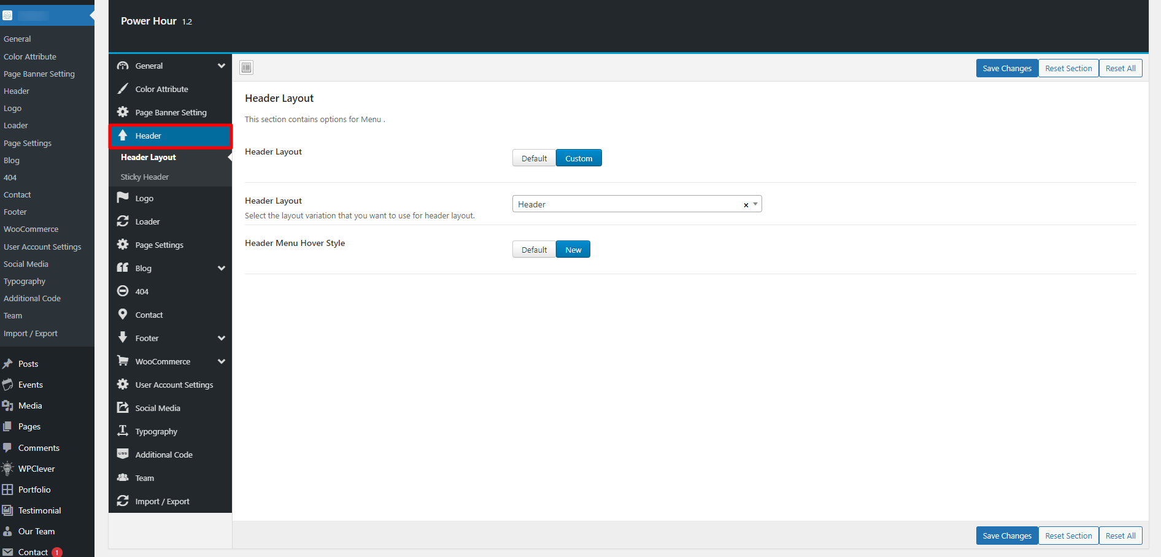This screenshot has height=557, width=1161.
Task: Collapse the WordPress admin submenu arrow
Action: coord(92,15)
